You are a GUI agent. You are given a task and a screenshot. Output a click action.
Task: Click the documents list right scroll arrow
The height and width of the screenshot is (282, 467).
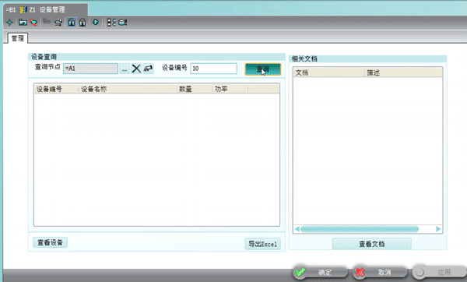438,229
